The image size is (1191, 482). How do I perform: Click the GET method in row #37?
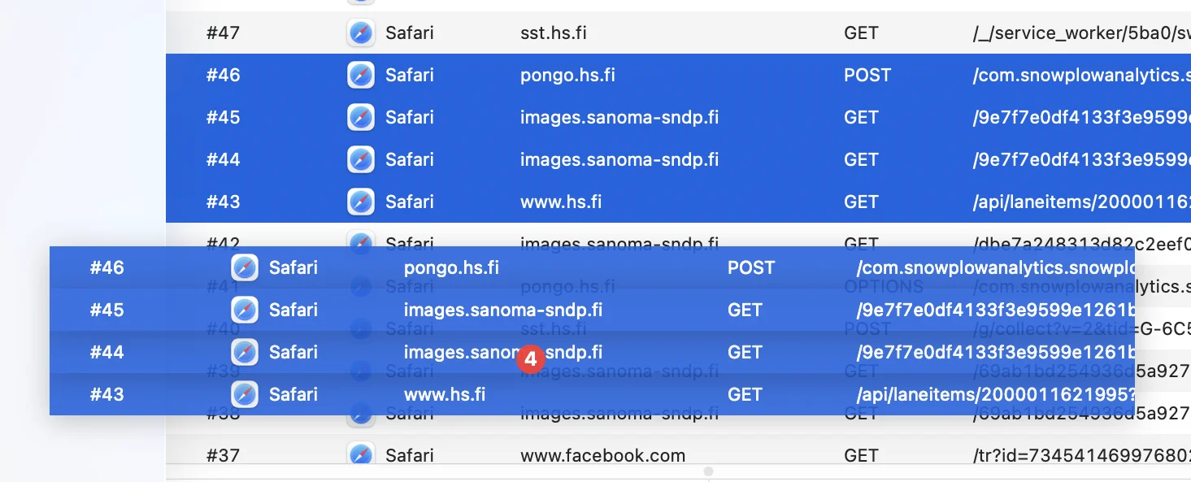[x=861, y=455]
